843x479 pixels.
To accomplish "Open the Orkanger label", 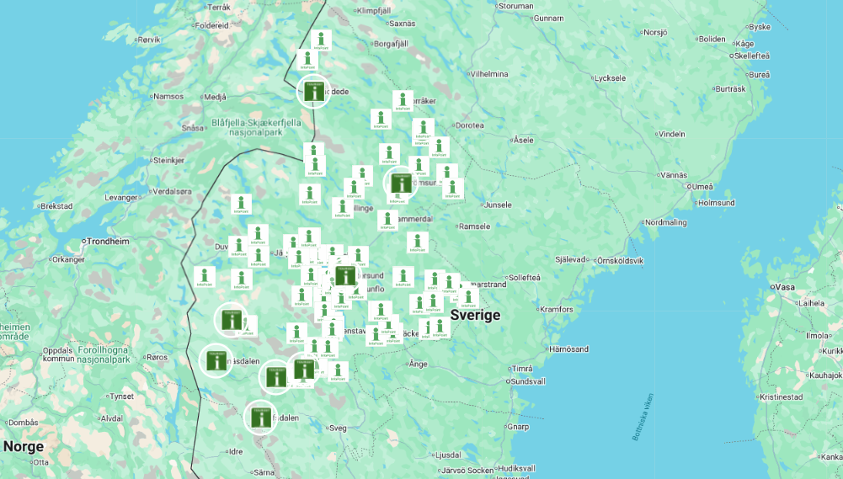I will (x=68, y=259).
